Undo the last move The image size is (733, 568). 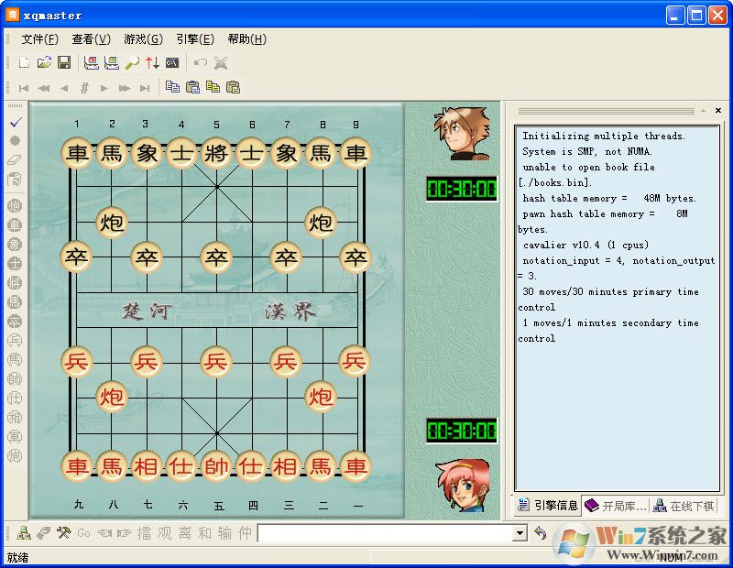(200, 62)
